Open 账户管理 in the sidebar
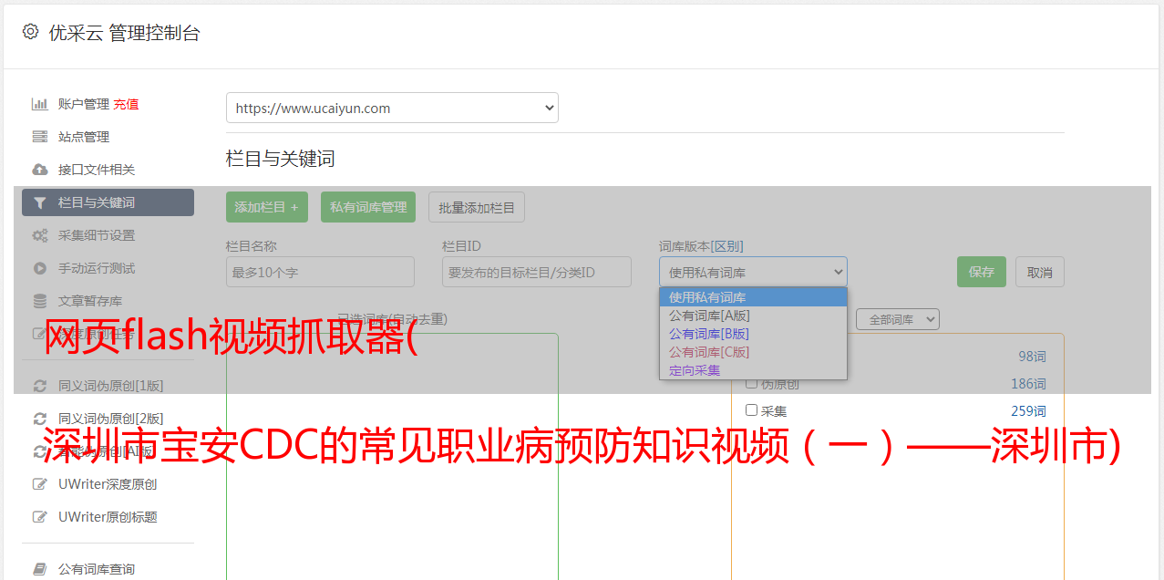This screenshot has width=1164, height=580. [x=83, y=104]
